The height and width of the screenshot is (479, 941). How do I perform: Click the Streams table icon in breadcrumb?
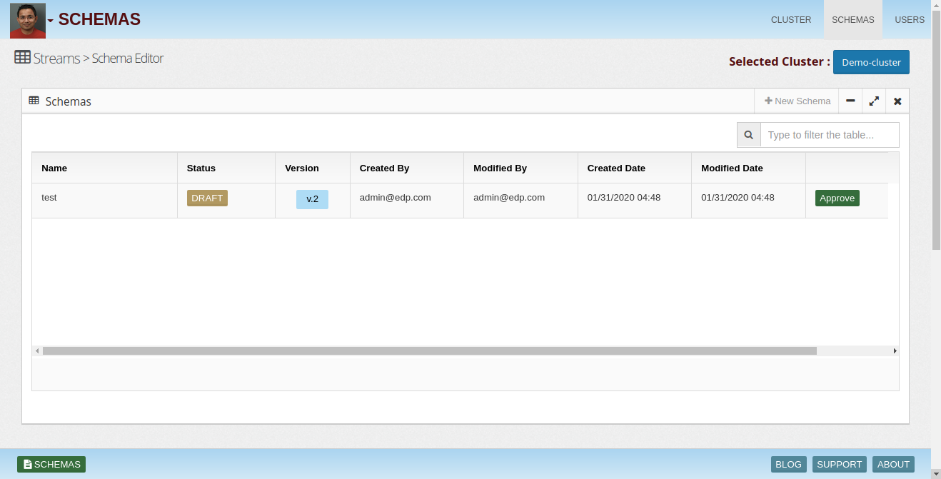pyautogui.click(x=22, y=57)
